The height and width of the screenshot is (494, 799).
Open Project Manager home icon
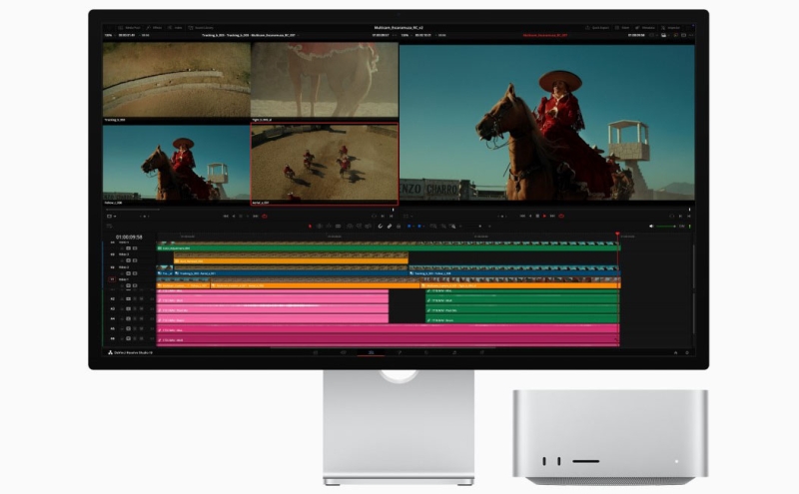tap(676, 352)
